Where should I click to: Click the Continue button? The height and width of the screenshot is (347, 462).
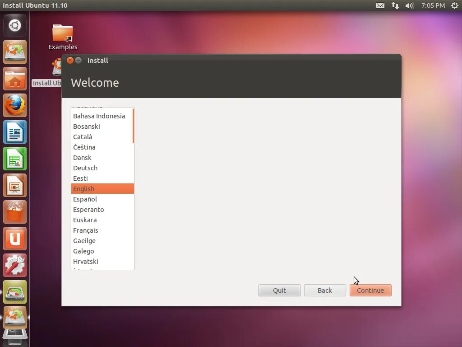(370, 291)
